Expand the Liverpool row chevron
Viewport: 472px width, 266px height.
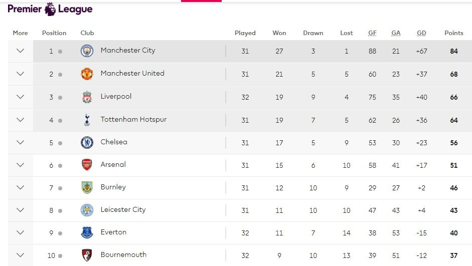click(20, 97)
